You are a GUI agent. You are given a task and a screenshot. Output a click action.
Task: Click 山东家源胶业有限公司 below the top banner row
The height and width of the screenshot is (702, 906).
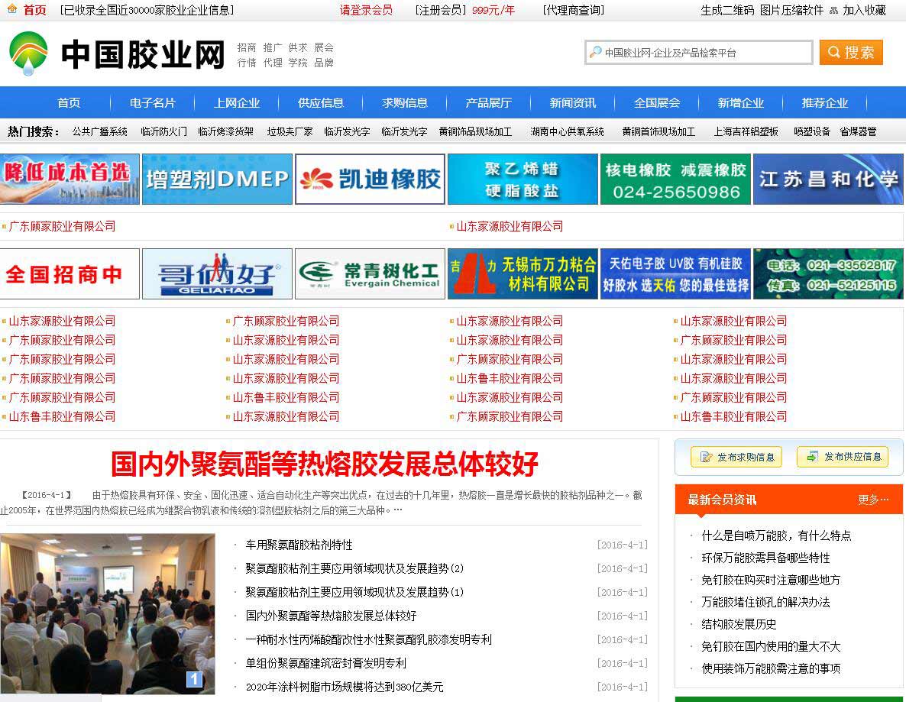point(510,227)
